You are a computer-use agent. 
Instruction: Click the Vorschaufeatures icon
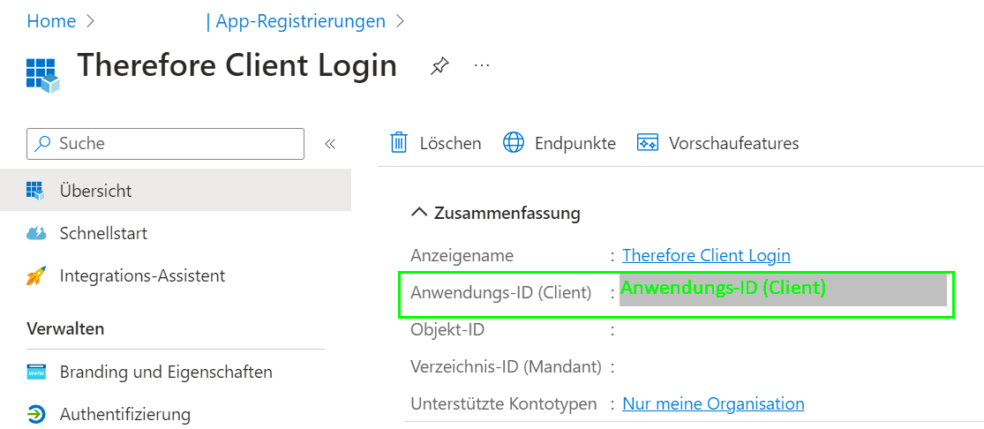click(647, 143)
